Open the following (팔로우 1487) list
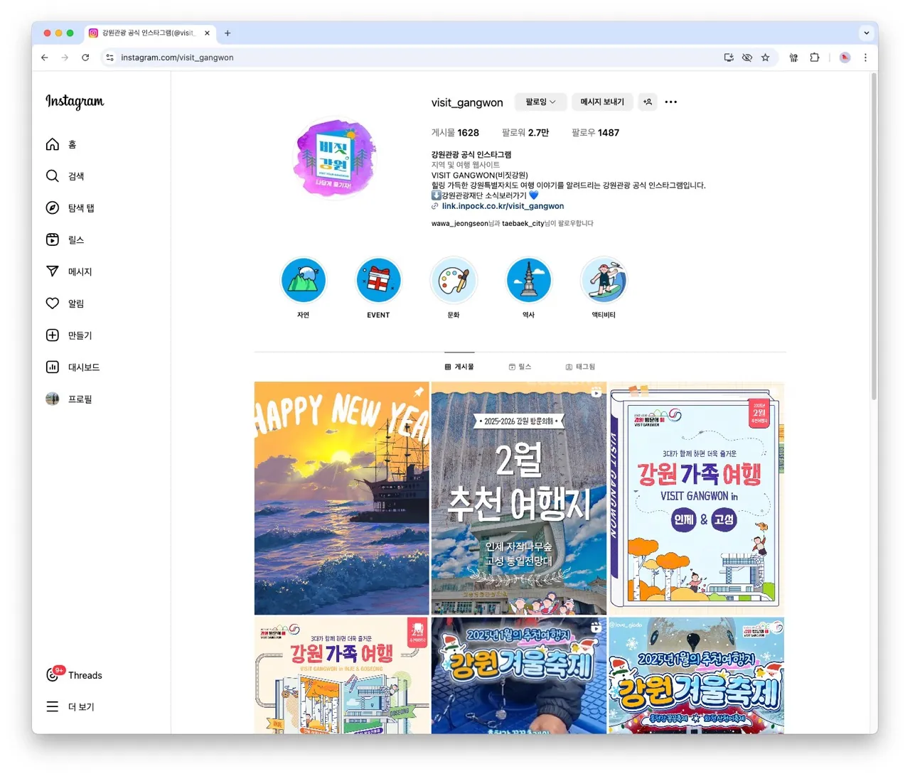 pos(596,133)
